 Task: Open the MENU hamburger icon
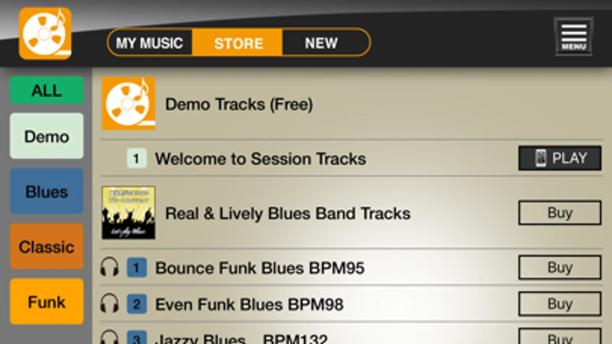click(x=574, y=37)
